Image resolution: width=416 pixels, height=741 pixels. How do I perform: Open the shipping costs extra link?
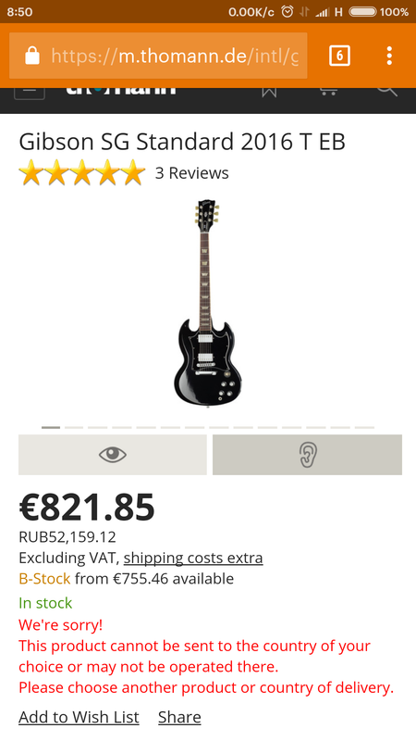coord(193,559)
